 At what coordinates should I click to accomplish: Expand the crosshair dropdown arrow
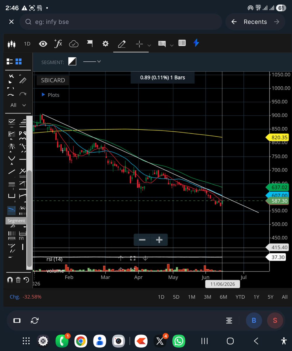149,45
